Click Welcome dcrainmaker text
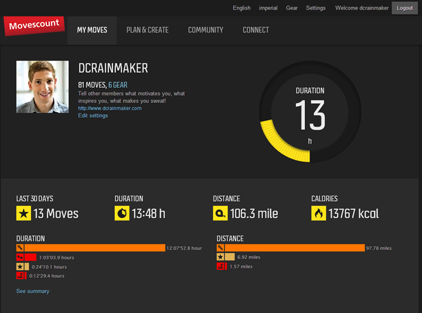Image resolution: width=422 pixels, height=313 pixels. pos(362,8)
